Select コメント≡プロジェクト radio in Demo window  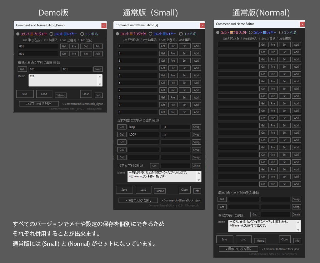[x=18, y=34]
